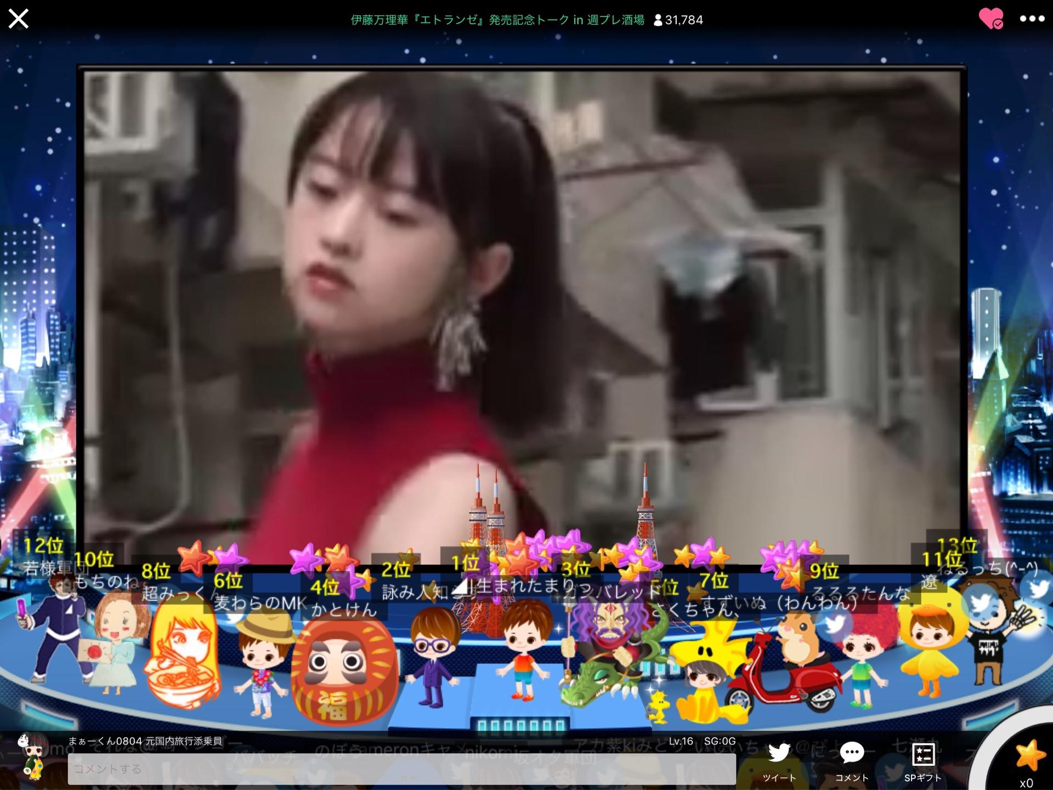Tap the viewer count 31,784

point(678,20)
